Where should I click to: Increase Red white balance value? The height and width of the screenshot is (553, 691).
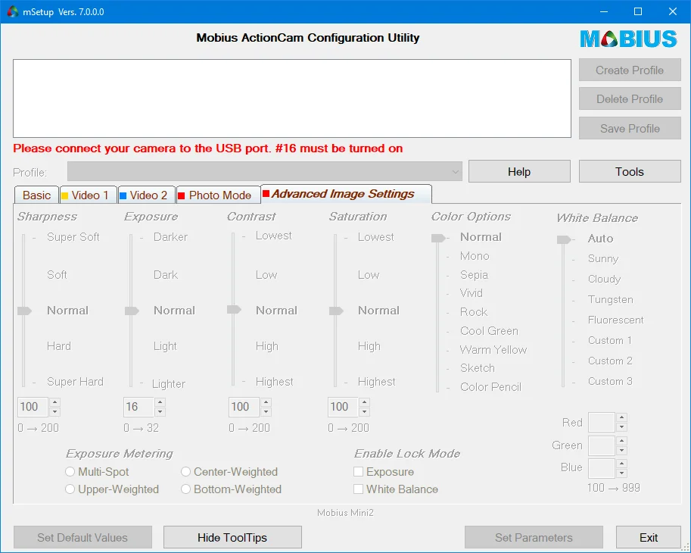click(621, 417)
